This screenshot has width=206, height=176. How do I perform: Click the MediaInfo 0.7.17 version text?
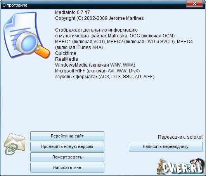click(73, 12)
